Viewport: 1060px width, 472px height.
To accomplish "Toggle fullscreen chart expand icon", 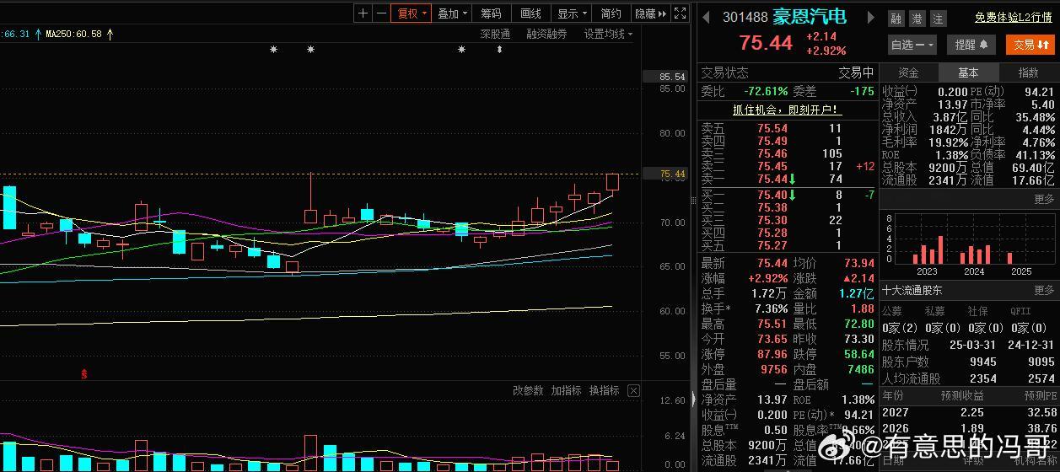I will [x=681, y=13].
